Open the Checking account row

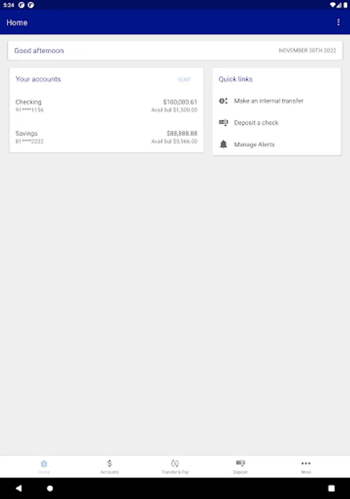(x=106, y=106)
